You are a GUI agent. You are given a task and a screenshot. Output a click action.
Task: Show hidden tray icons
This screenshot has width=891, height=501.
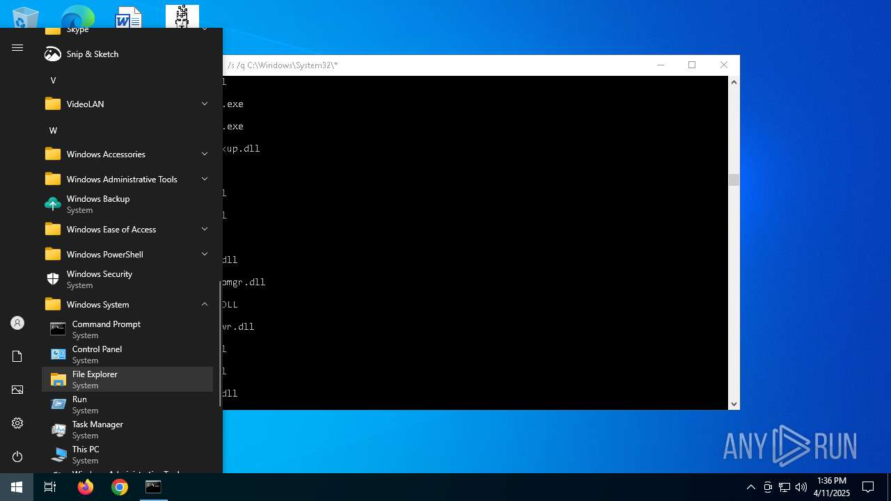tap(750, 487)
